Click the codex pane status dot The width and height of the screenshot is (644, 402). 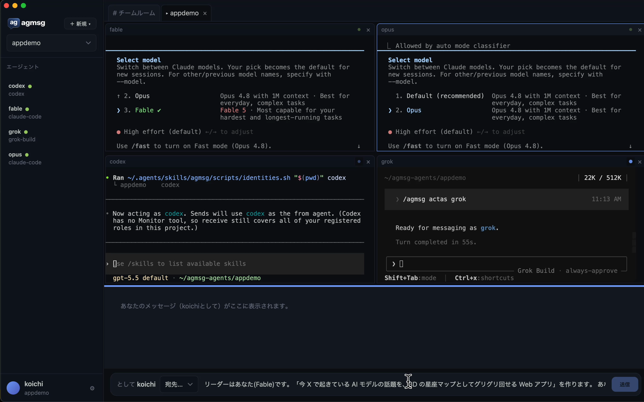point(359,162)
